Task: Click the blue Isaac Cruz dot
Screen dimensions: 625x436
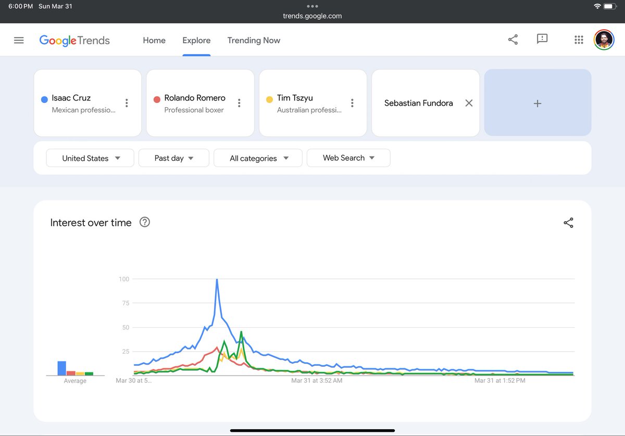Action: point(44,99)
